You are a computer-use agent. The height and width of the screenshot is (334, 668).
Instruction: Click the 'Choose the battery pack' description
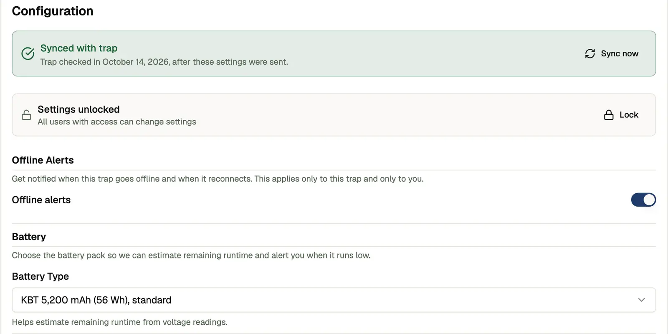(191, 255)
